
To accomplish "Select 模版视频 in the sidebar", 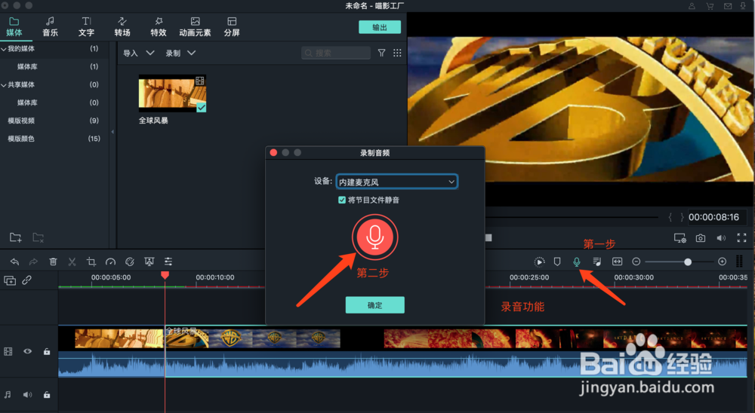I will [x=21, y=121].
